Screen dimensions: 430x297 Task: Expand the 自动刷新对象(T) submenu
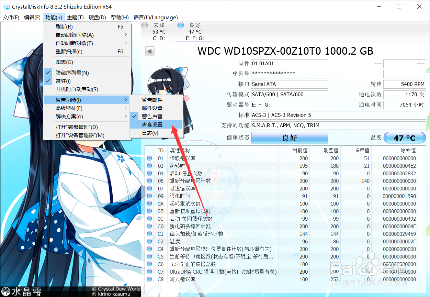[87, 43]
